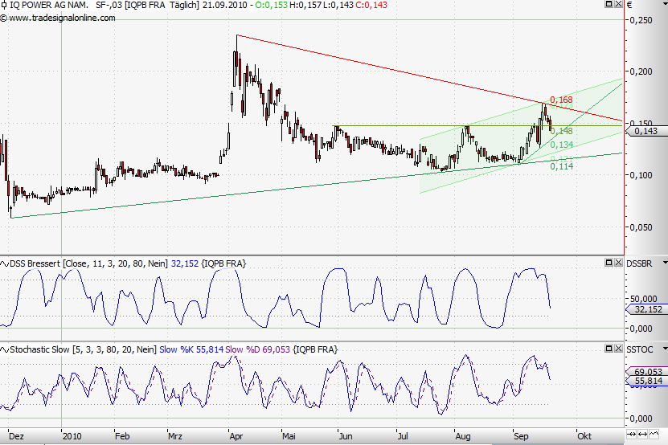668x445 pixels.
Task: Click the low value L:0,143
Action: [x=338, y=5]
